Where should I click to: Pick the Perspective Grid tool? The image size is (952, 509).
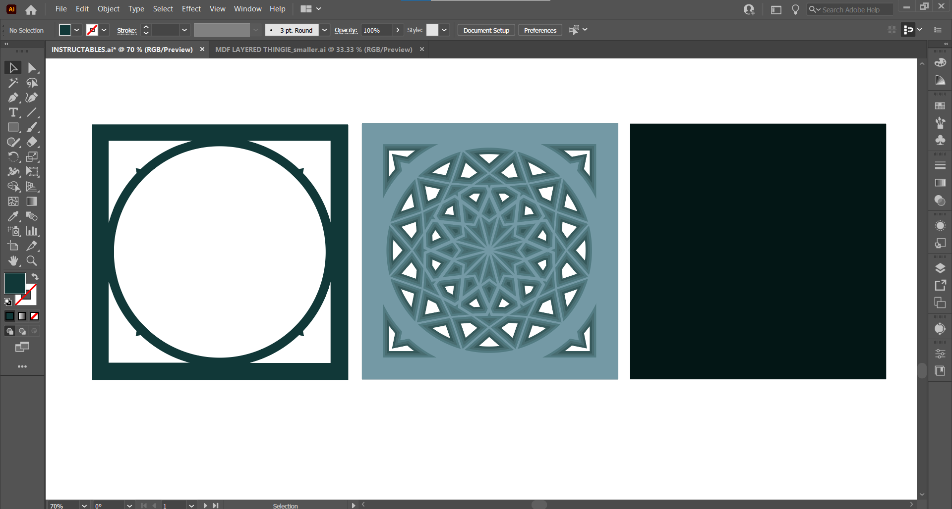pyautogui.click(x=32, y=187)
